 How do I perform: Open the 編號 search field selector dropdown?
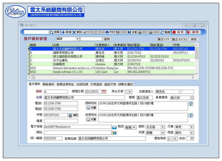78,39
